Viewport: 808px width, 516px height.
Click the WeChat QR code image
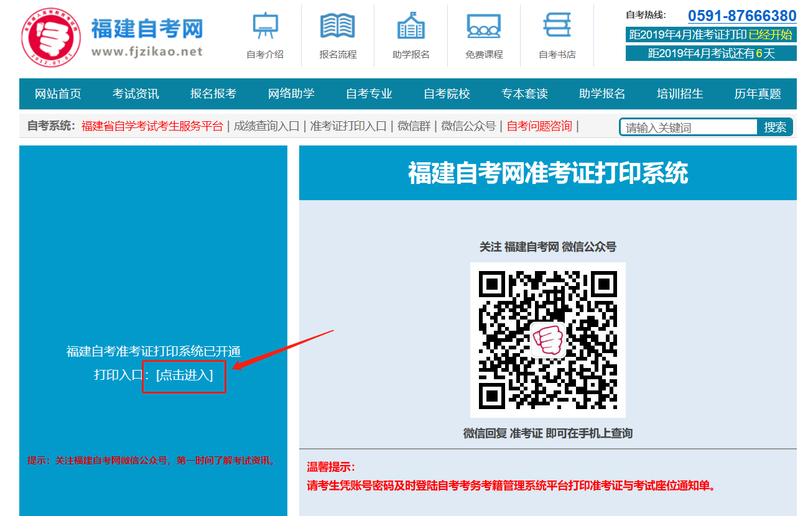pyautogui.click(x=547, y=339)
